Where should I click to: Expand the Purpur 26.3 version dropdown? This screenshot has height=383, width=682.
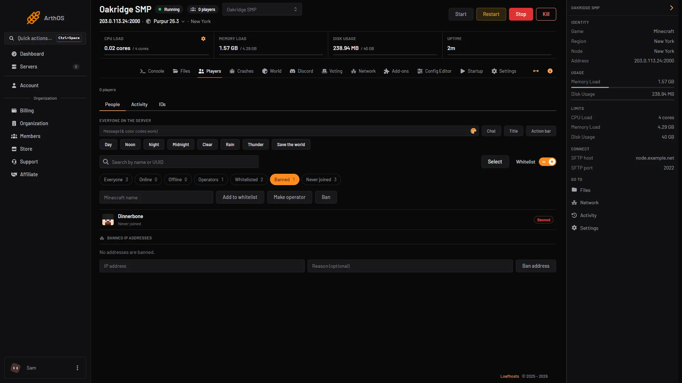(170, 21)
